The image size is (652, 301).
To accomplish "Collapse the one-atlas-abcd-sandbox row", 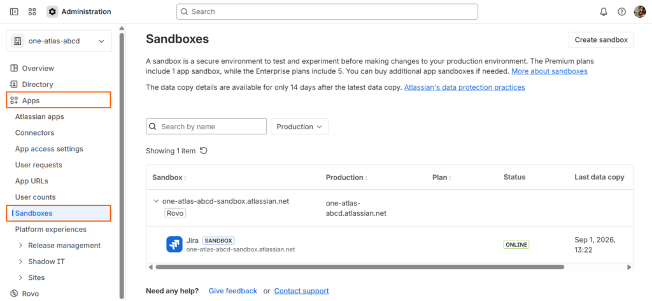I will 156,201.
